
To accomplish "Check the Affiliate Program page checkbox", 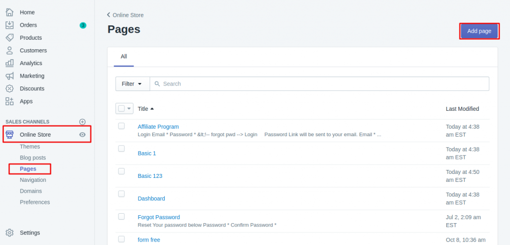I will coord(122,126).
